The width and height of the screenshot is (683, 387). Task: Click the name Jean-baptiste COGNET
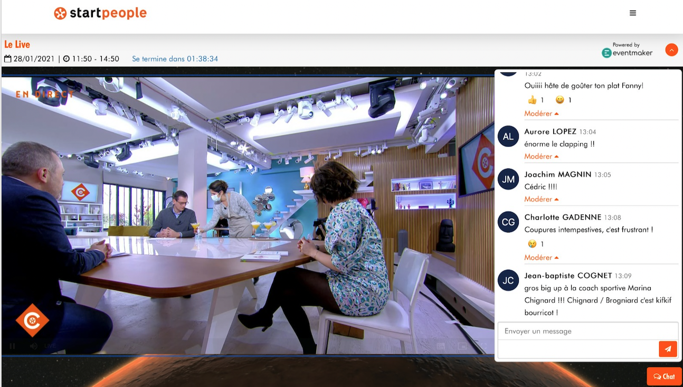coord(568,276)
